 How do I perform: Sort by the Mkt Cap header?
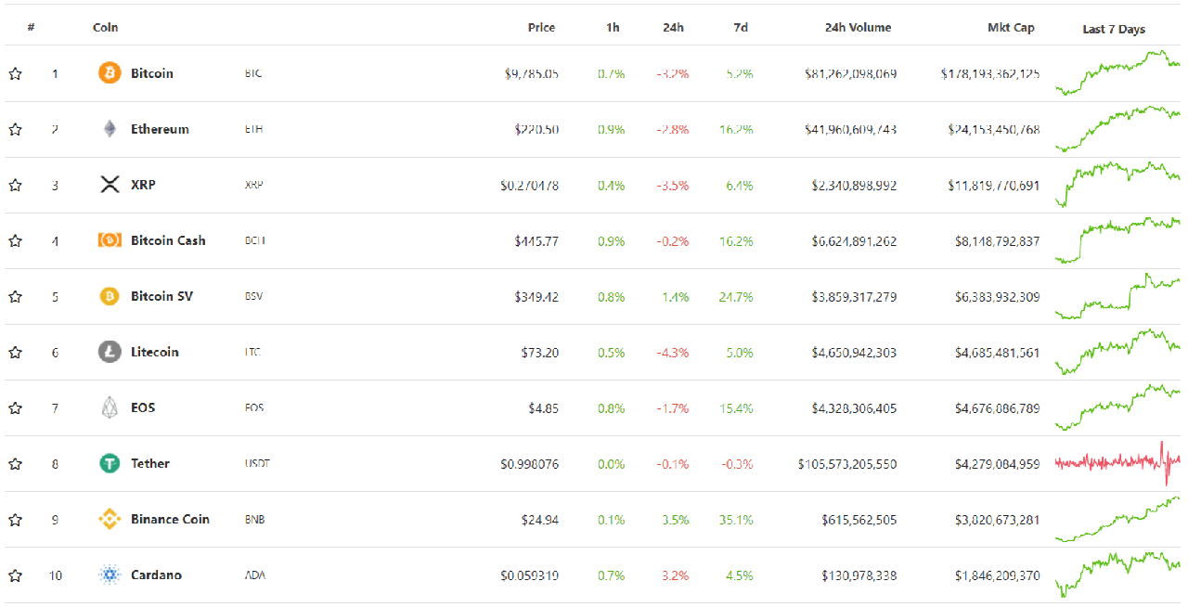click(1011, 27)
